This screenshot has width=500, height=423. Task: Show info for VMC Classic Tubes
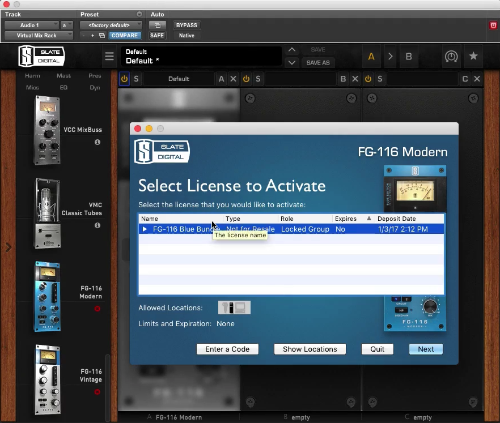pyautogui.click(x=98, y=225)
